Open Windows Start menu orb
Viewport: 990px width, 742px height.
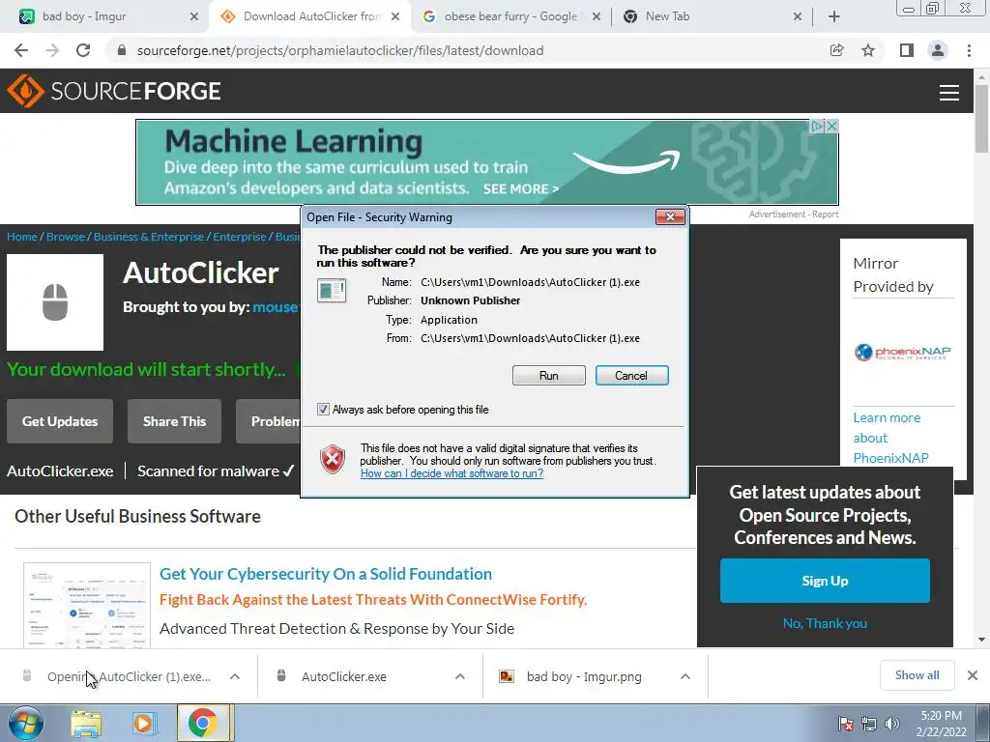click(x=25, y=723)
